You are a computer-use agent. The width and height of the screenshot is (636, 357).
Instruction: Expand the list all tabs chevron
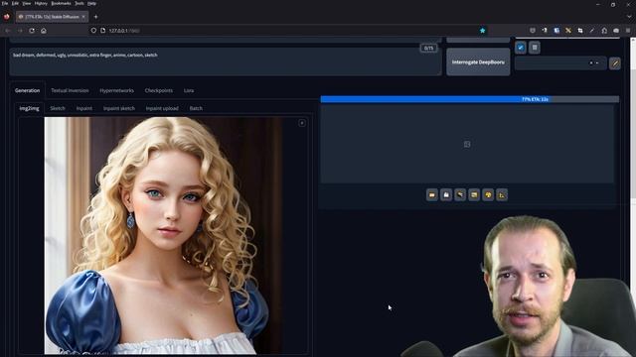[629, 17]
